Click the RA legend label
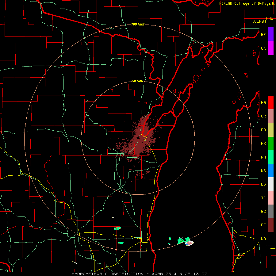The image size is (276, 276). 263,157
